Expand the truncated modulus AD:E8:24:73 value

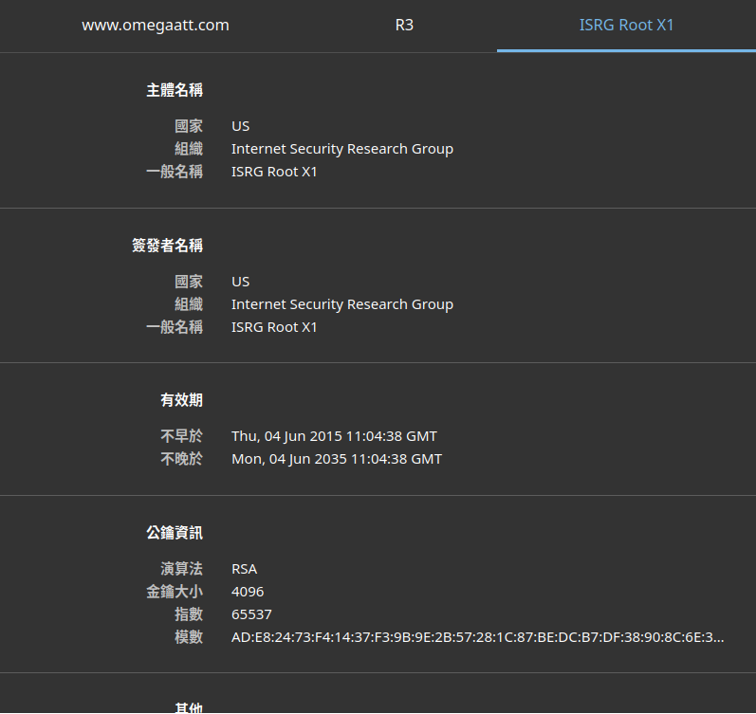[x=477, y=637]
